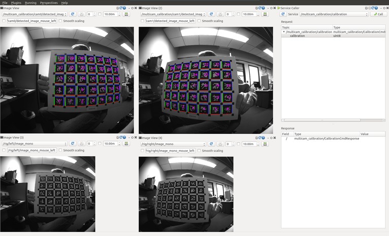Open help for Image View (3)

(x=124, y=137)
